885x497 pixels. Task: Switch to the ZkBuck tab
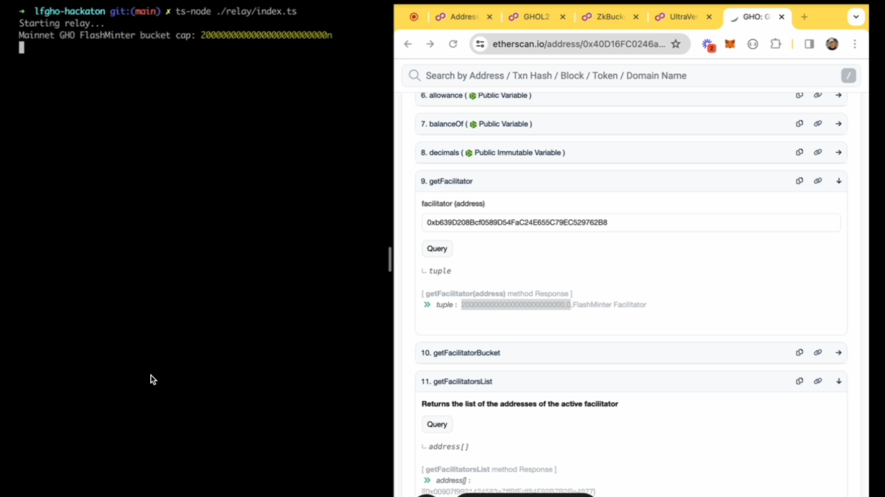click(610, 17)
